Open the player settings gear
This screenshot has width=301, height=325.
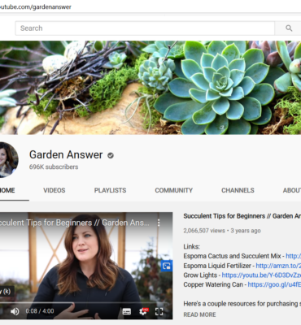[x=143, y=311]
